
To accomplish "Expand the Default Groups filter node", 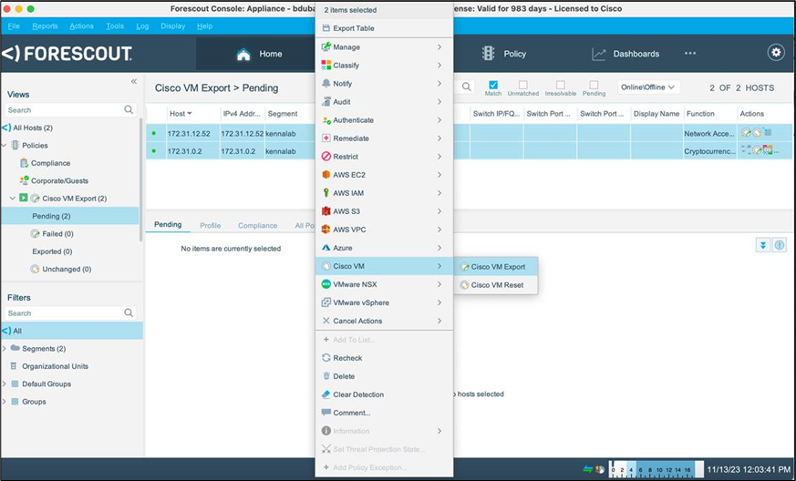I will tap(5, 384).
